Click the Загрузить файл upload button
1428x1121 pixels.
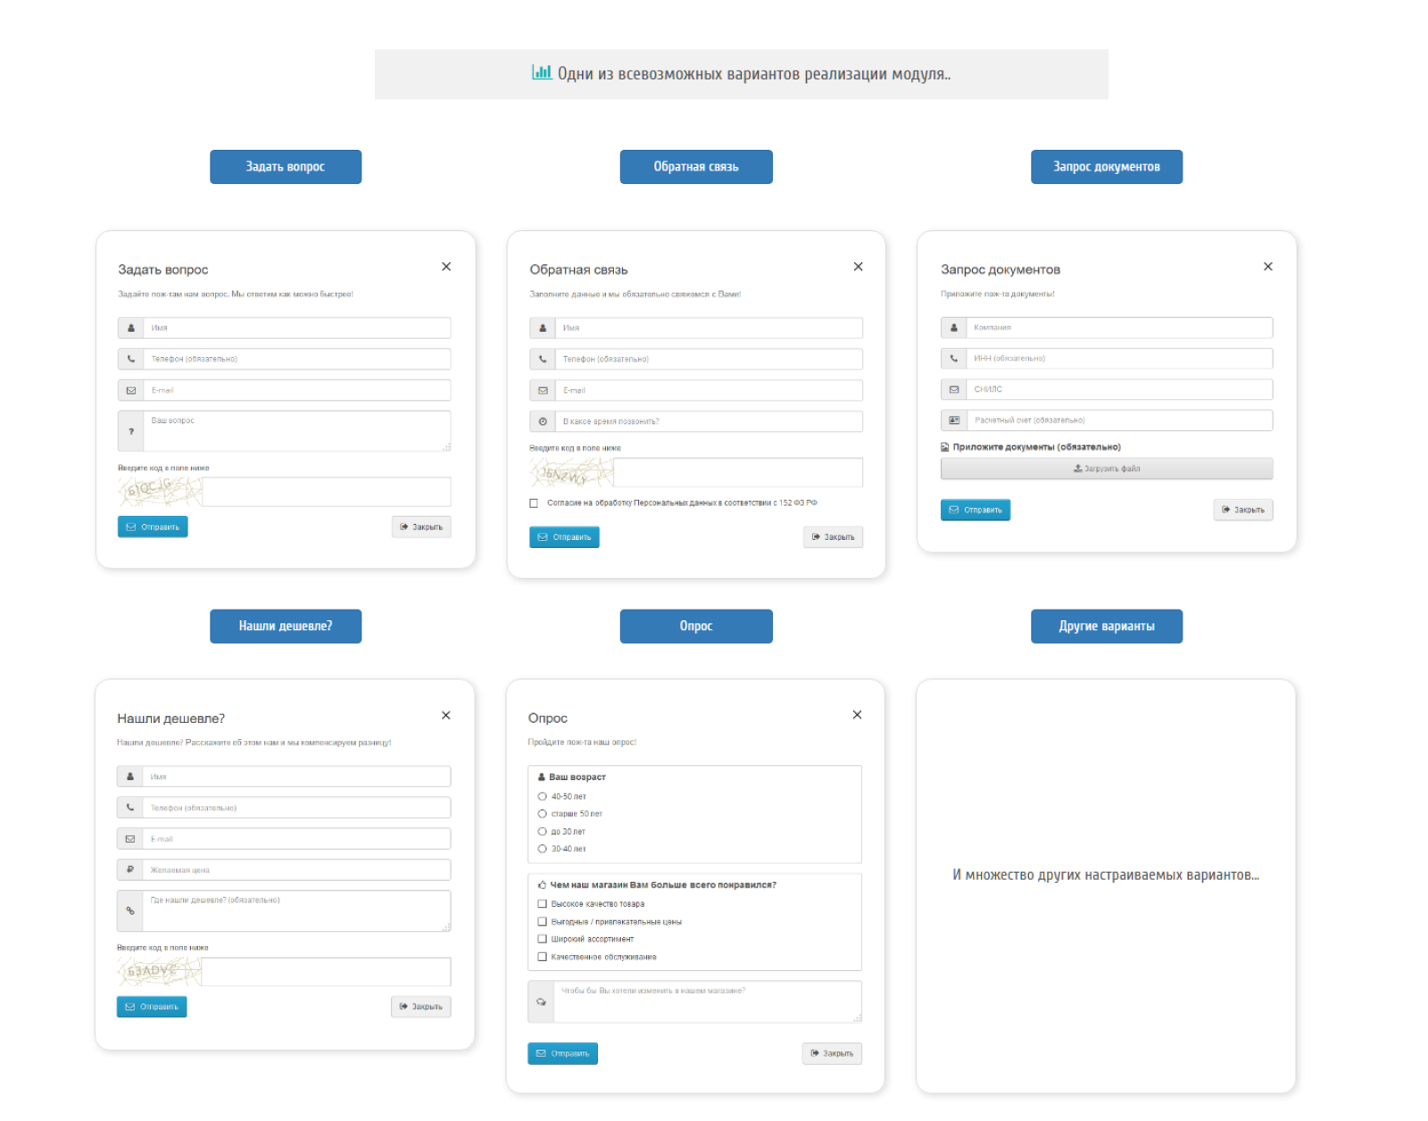(1107, 469)
